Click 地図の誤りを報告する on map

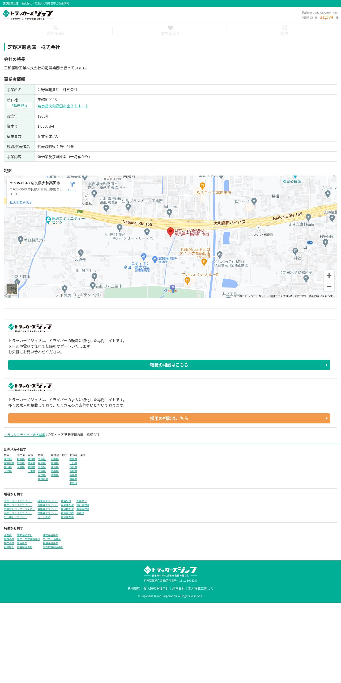322,296
